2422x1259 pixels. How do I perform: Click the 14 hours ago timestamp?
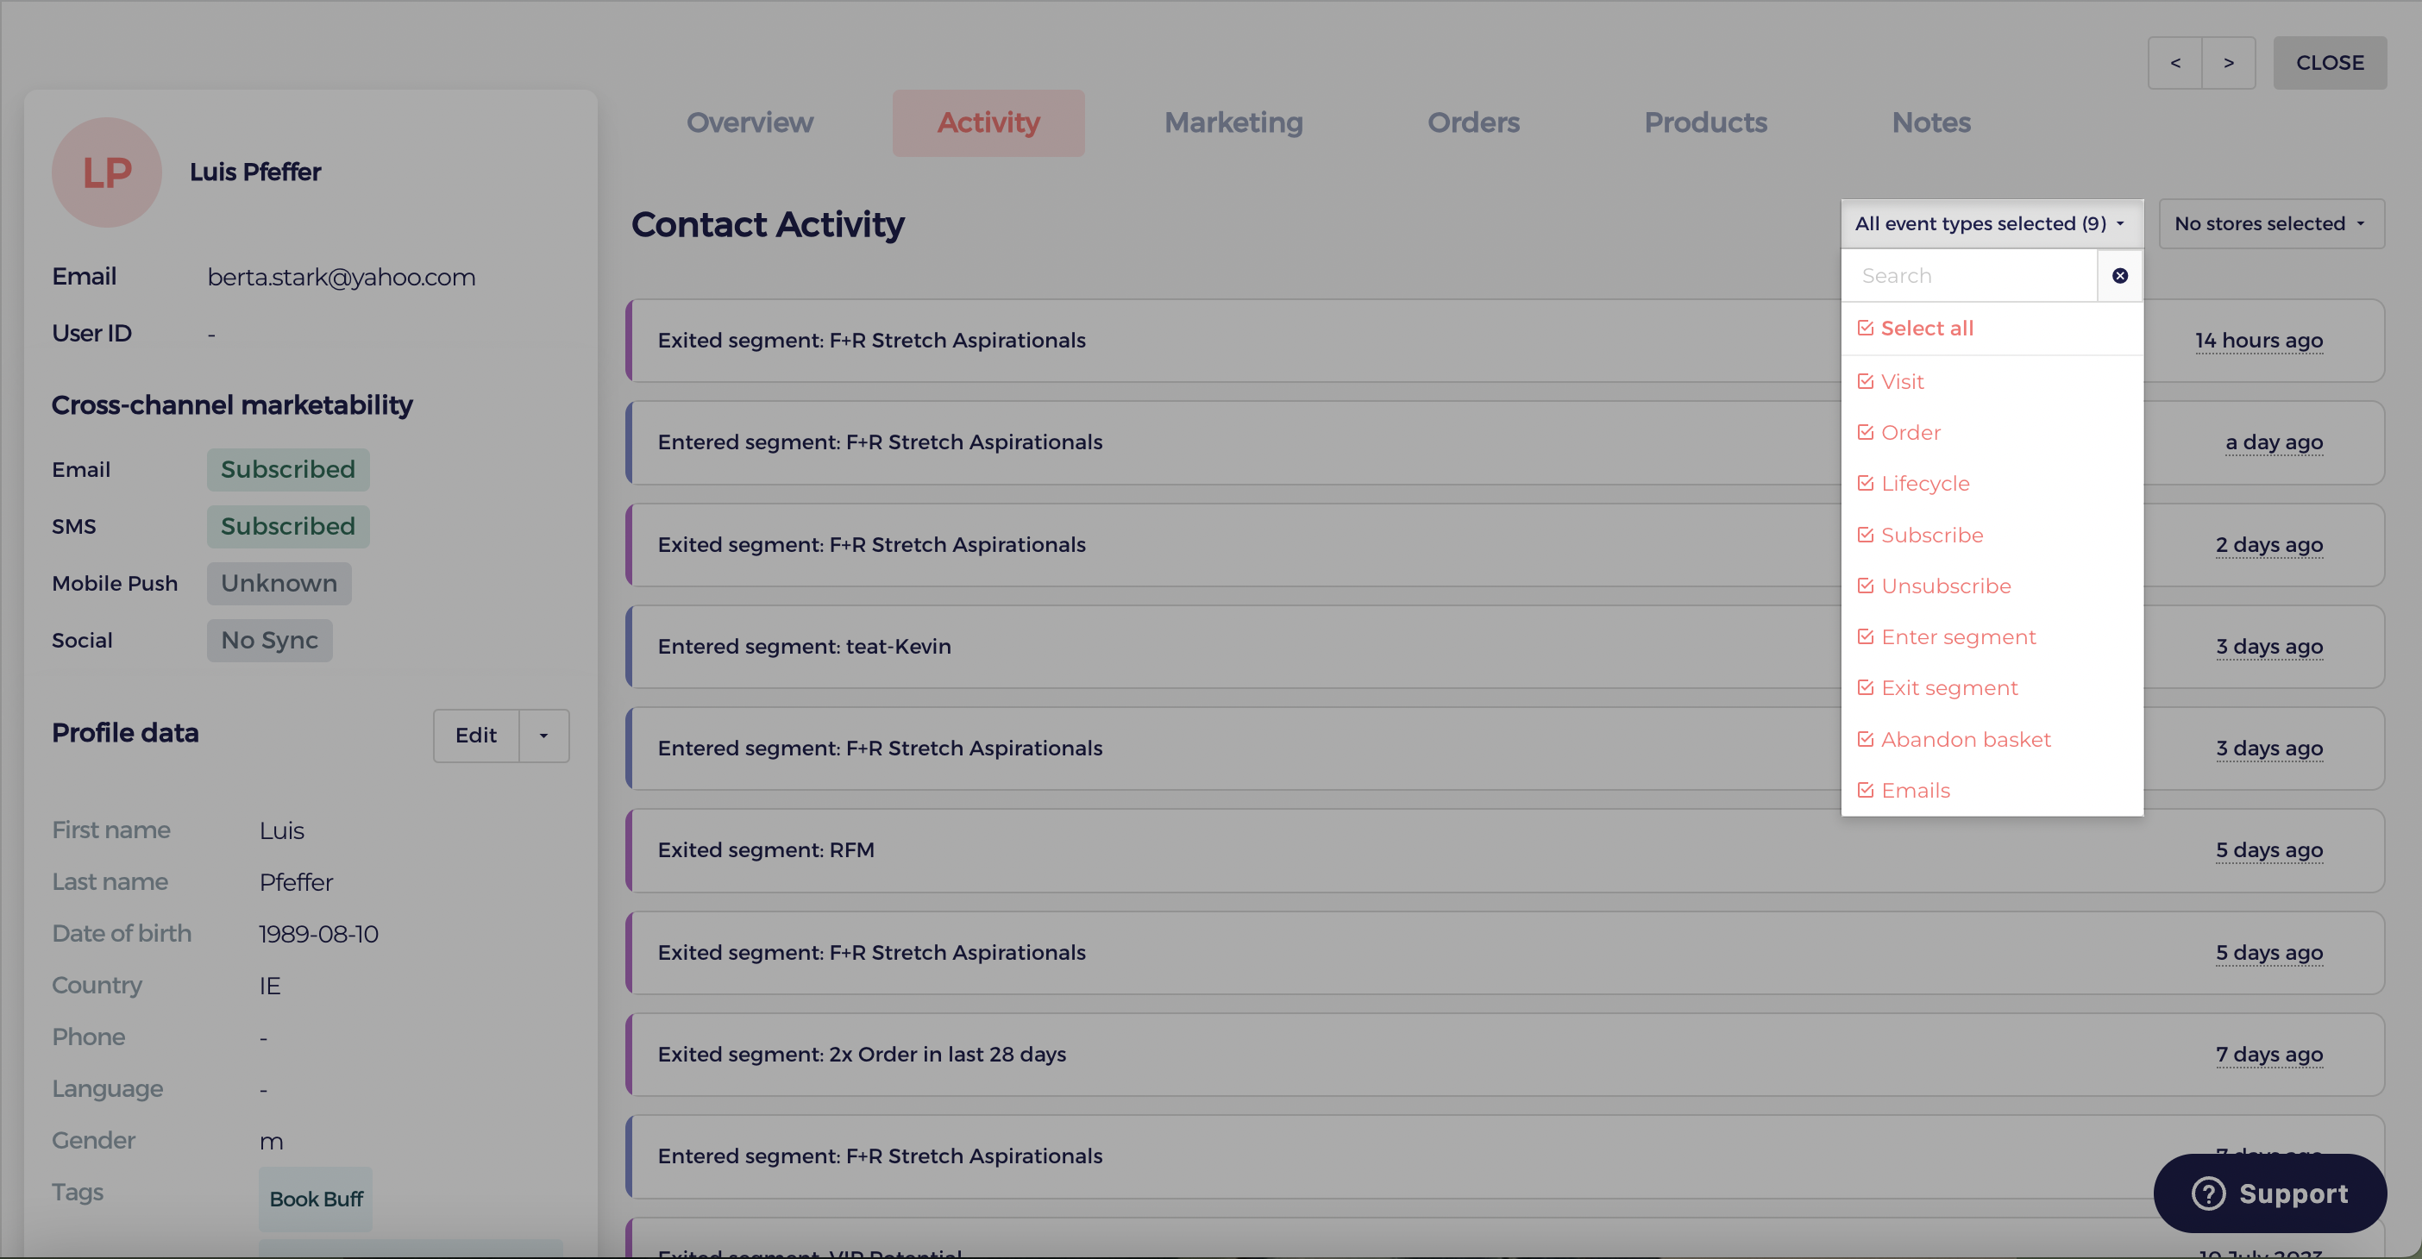click(2258, 341)
